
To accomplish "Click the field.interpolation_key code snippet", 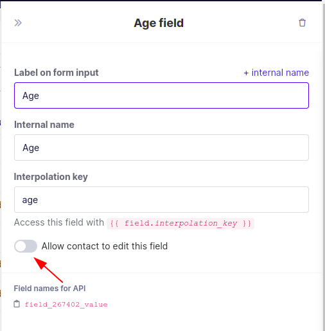I will (x=180, y=224).
